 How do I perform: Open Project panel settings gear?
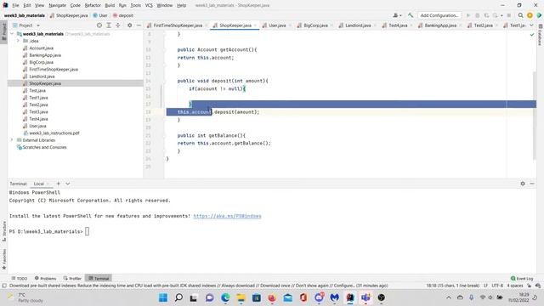point(129,25)
